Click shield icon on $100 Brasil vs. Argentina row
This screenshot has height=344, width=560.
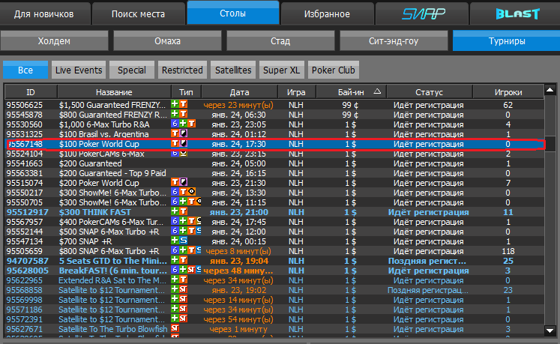coord(183,133)
